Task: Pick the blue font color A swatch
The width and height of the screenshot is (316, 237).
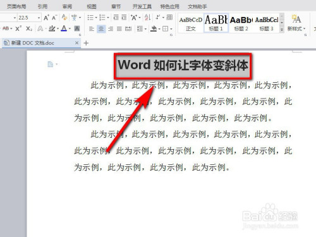Action: click(x=64, y=28)
